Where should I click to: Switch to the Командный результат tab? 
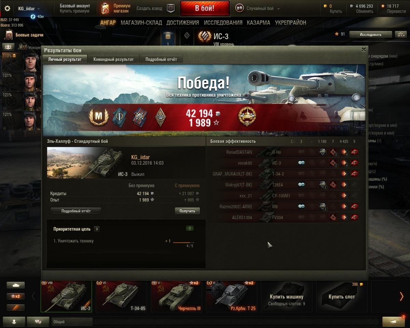[x=113, y=59]
